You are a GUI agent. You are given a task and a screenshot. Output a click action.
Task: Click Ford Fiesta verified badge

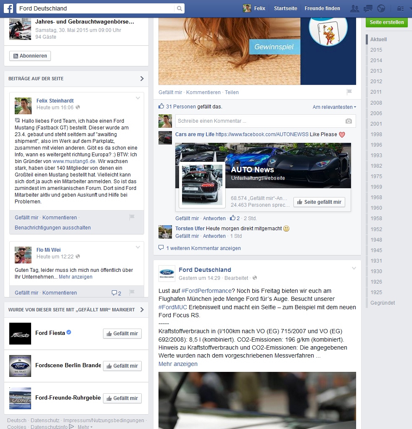(69, 332)
